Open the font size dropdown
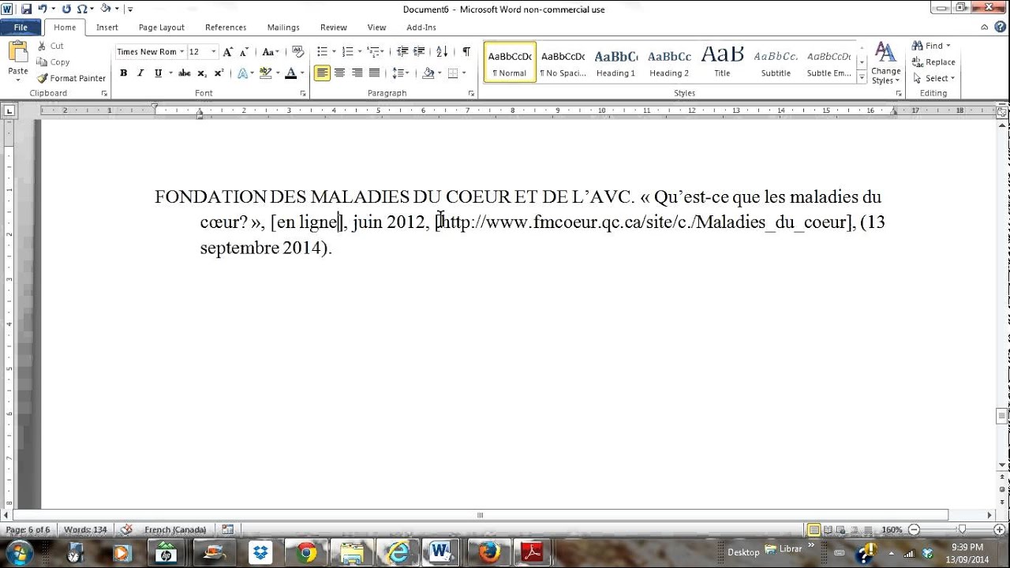1010x568 pixels. (214, 52)
